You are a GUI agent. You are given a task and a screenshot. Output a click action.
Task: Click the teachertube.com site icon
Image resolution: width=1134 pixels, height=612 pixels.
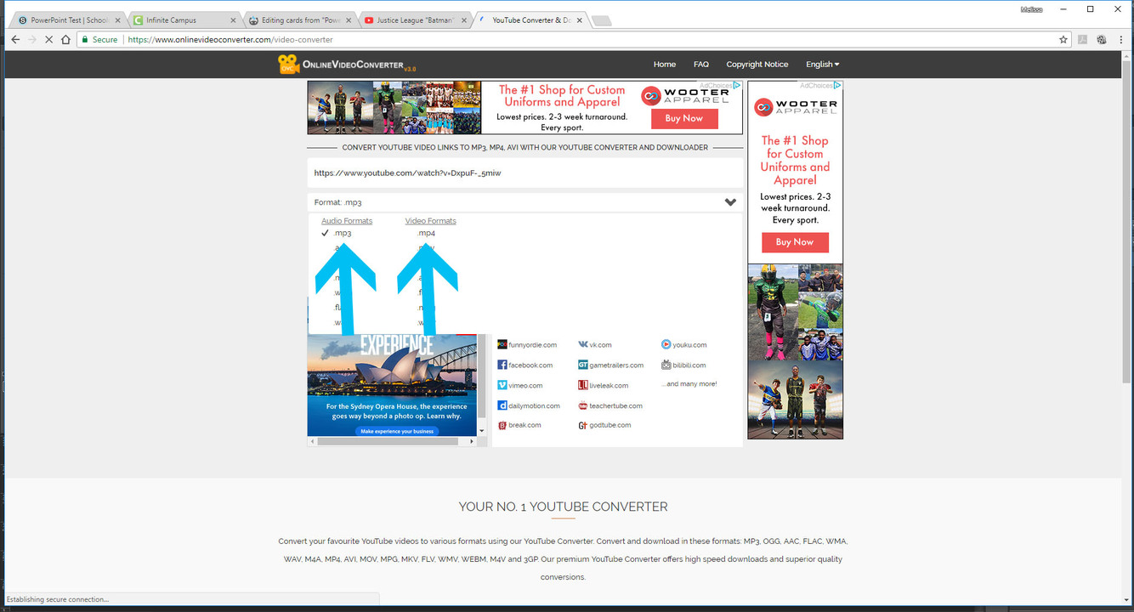pos(583,405)
